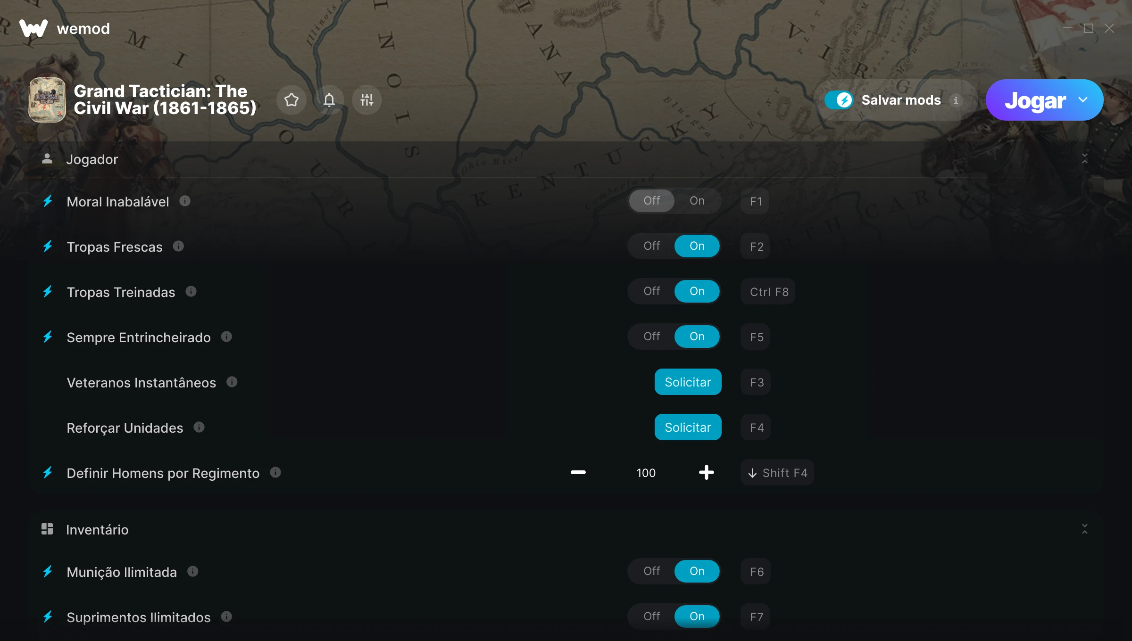Screen dimensions: 1132x641
Task: Select On for Munição Ilimitada
Action: [x=697, y=571]
